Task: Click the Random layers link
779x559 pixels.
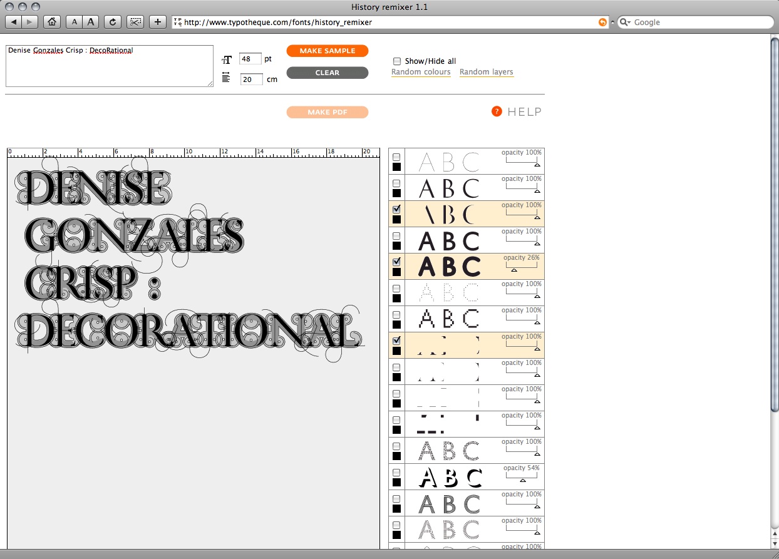Action: click(487, 72)
